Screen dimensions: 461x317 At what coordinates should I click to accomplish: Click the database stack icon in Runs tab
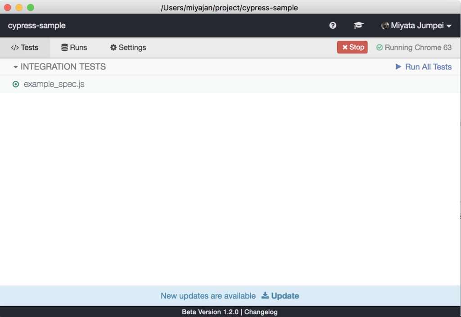tap(65, 47)
